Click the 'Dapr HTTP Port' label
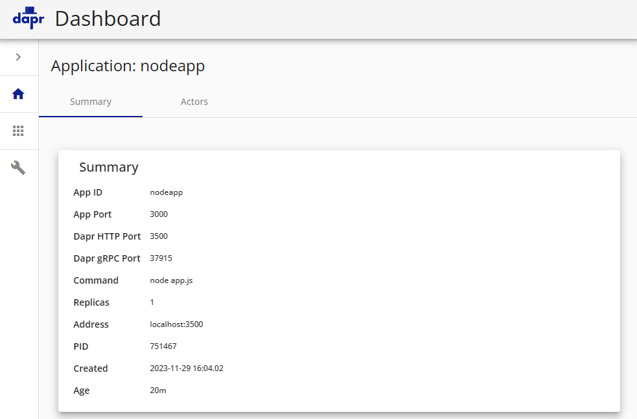 click(x=107, y=236)
